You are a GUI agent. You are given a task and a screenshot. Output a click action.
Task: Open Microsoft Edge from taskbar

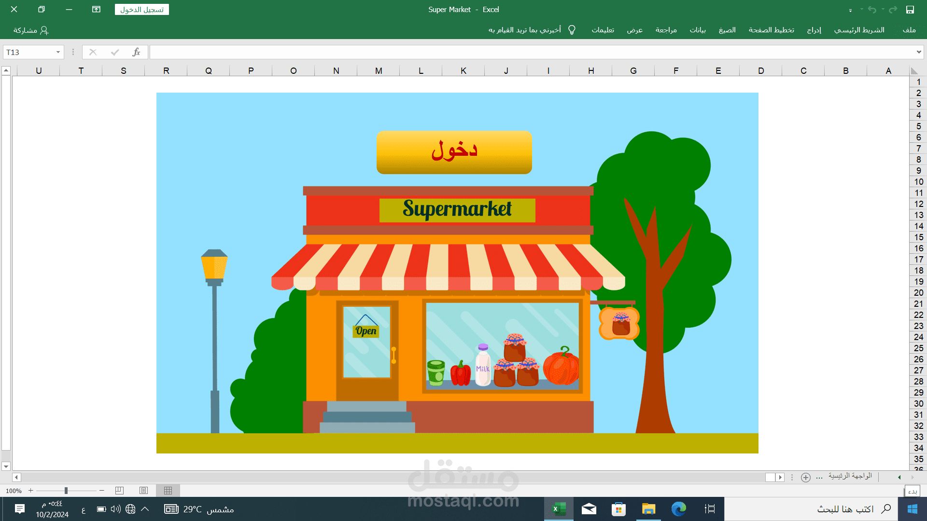(x=679, y=509)
